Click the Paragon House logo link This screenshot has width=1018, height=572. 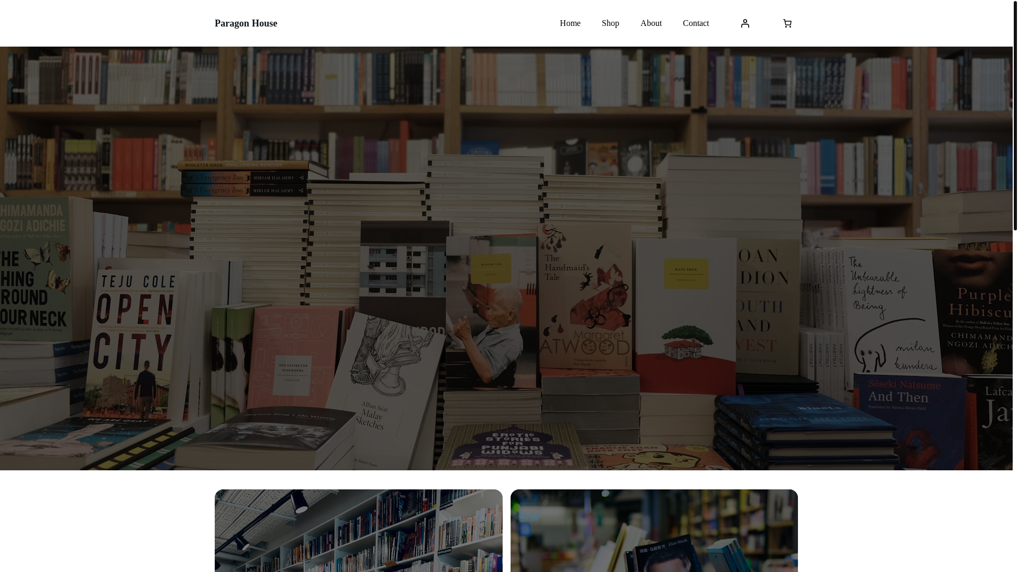coord(246,23)
